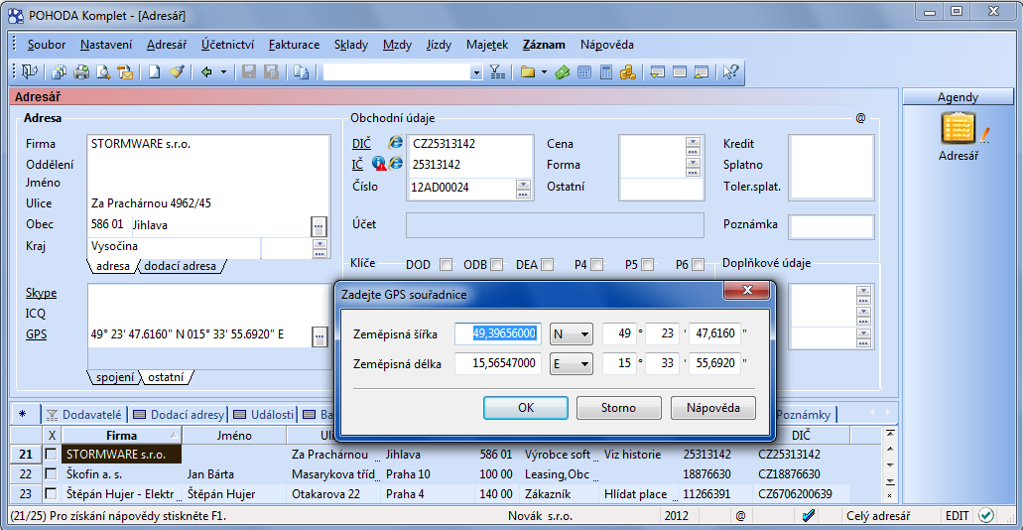The image size is (1023, 530).
Task: Open print preview with magnifier icon
Action: point(103,71)
